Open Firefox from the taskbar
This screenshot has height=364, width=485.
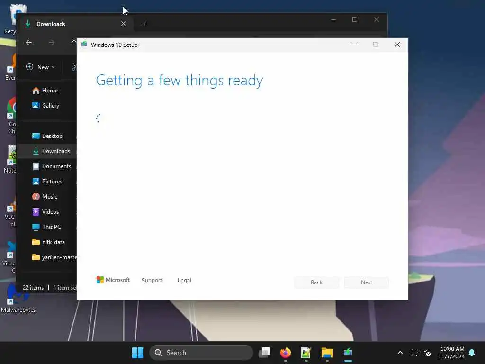(x=286, y=353)
